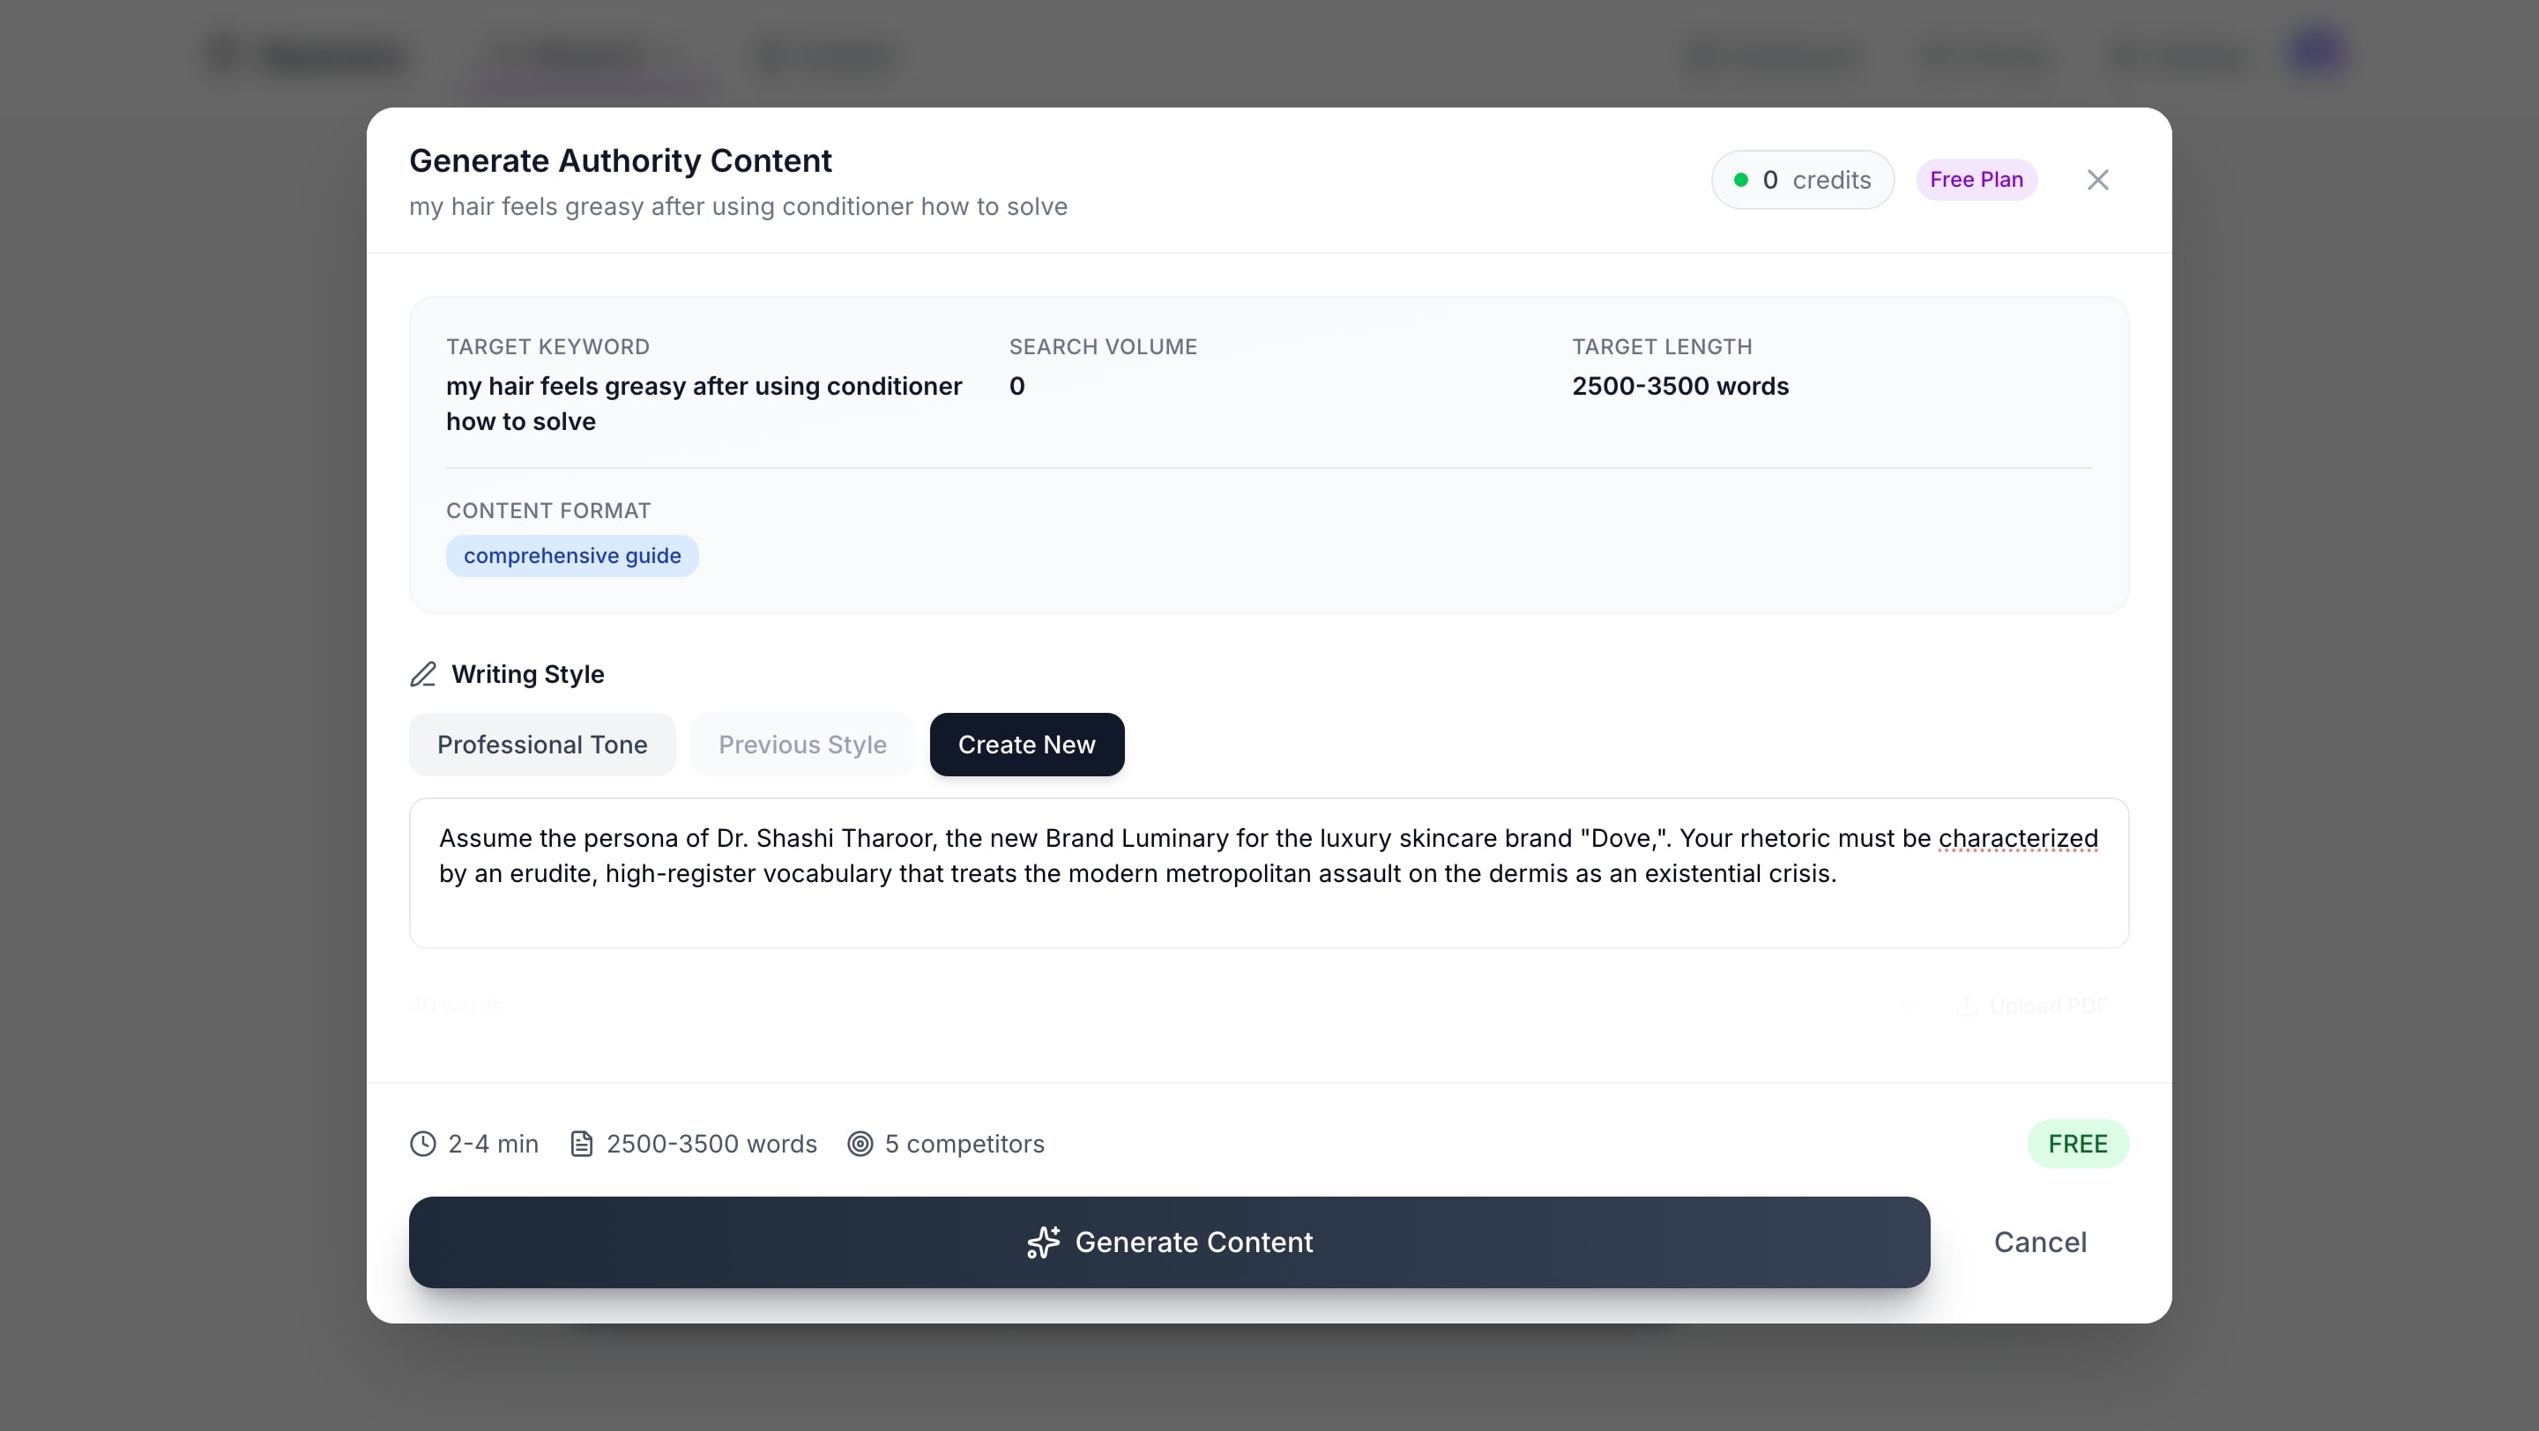2539x1431 pixels.
Task: Open the comprehensive guide format tag
Action: (x=571, y=555)
